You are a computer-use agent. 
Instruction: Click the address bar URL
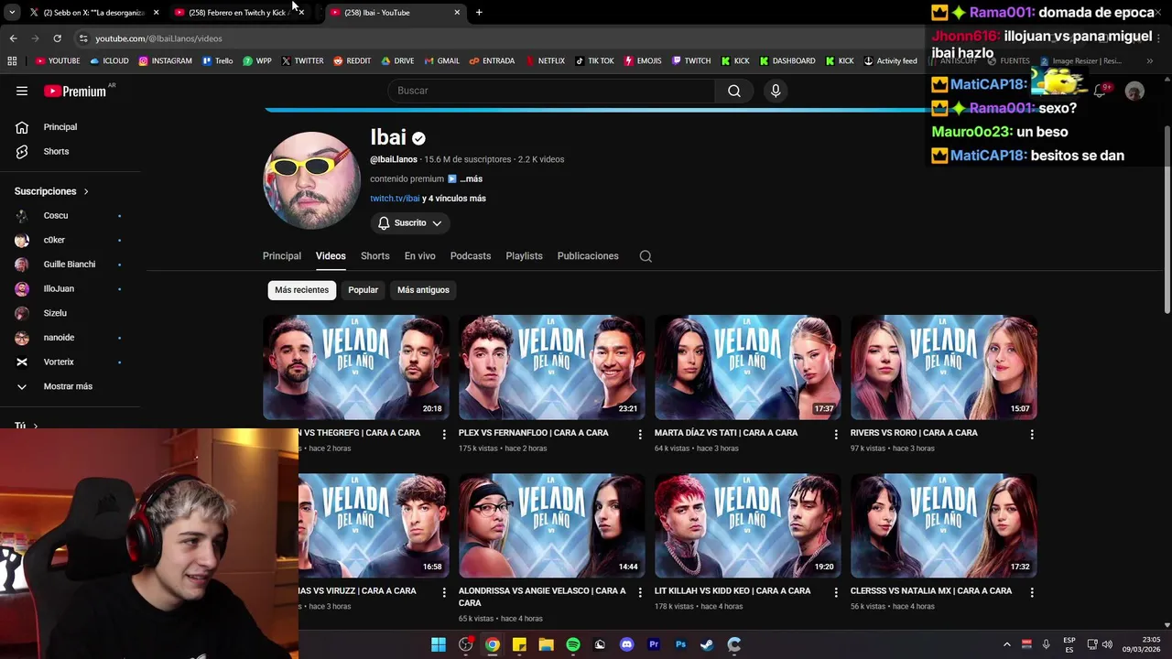[x=158, y=38]
